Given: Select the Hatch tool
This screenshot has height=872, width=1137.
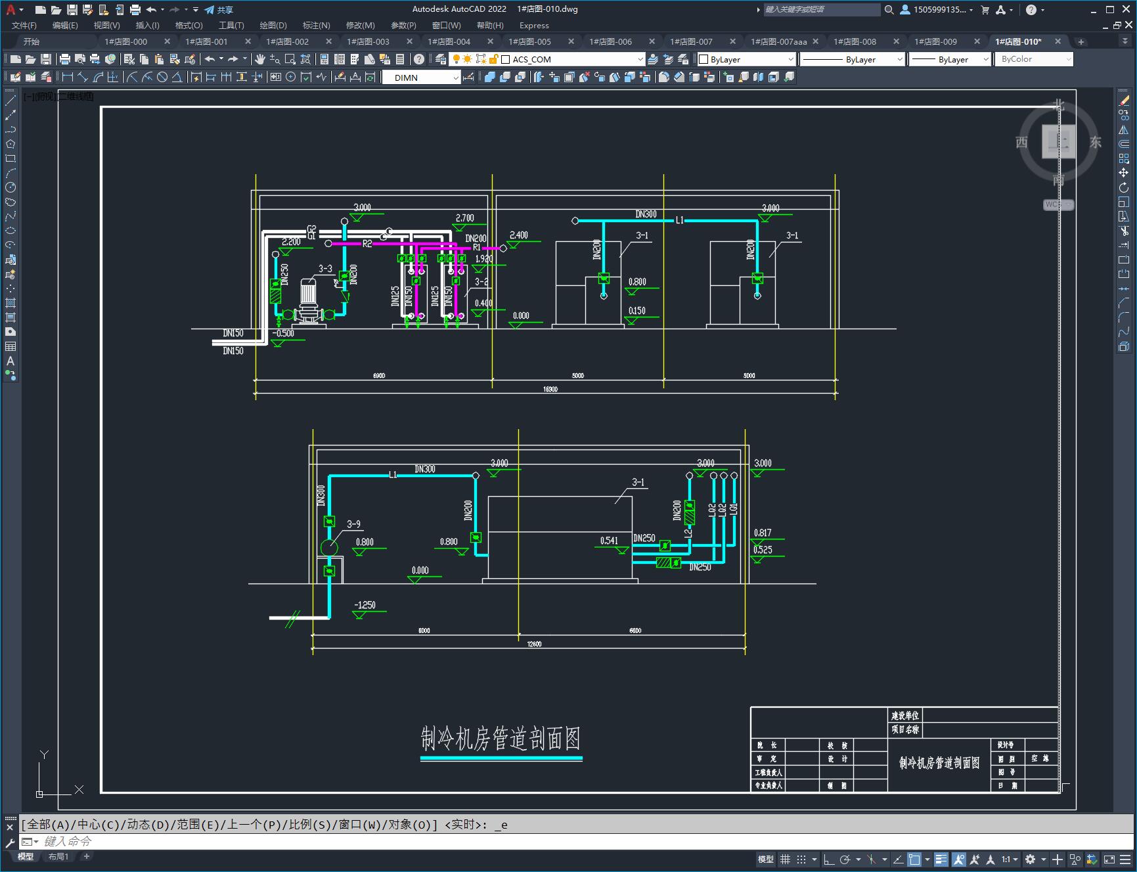Looking at the screenshot, I should click(x=11, y=303).
